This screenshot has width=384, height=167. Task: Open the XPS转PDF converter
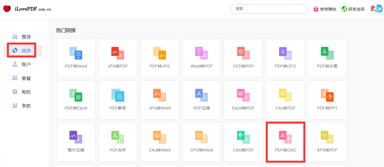pyautogui.click(x=327, y=142)
